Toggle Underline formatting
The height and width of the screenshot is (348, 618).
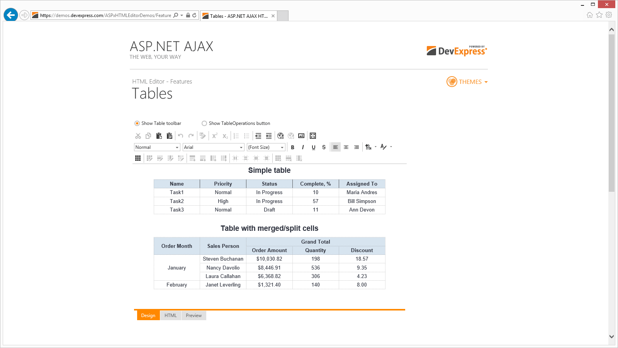point(314,147)
